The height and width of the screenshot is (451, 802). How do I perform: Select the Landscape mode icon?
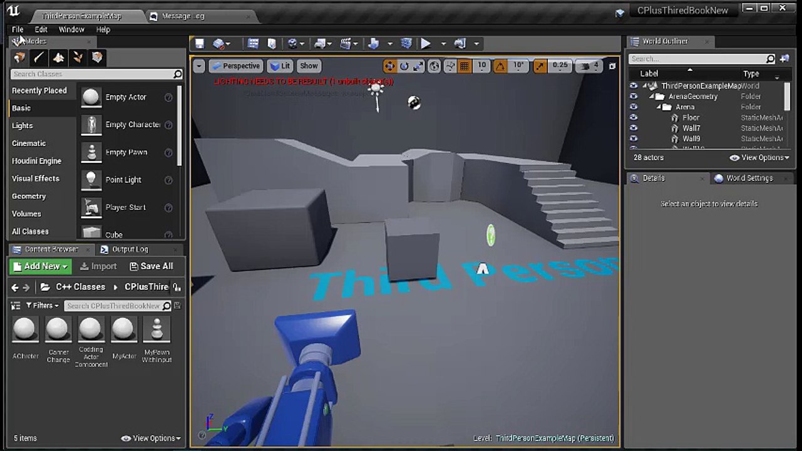tap(58, 58)
